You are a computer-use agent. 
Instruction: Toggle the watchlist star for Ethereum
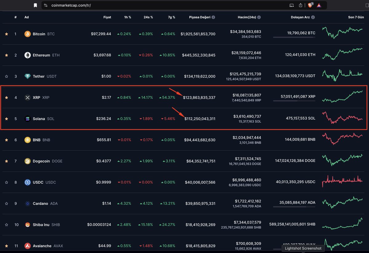pos(6,55)
